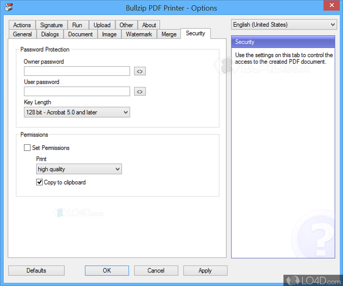
Task: Uncheck Copy to clipboard
Action: (x=39, y=182)
